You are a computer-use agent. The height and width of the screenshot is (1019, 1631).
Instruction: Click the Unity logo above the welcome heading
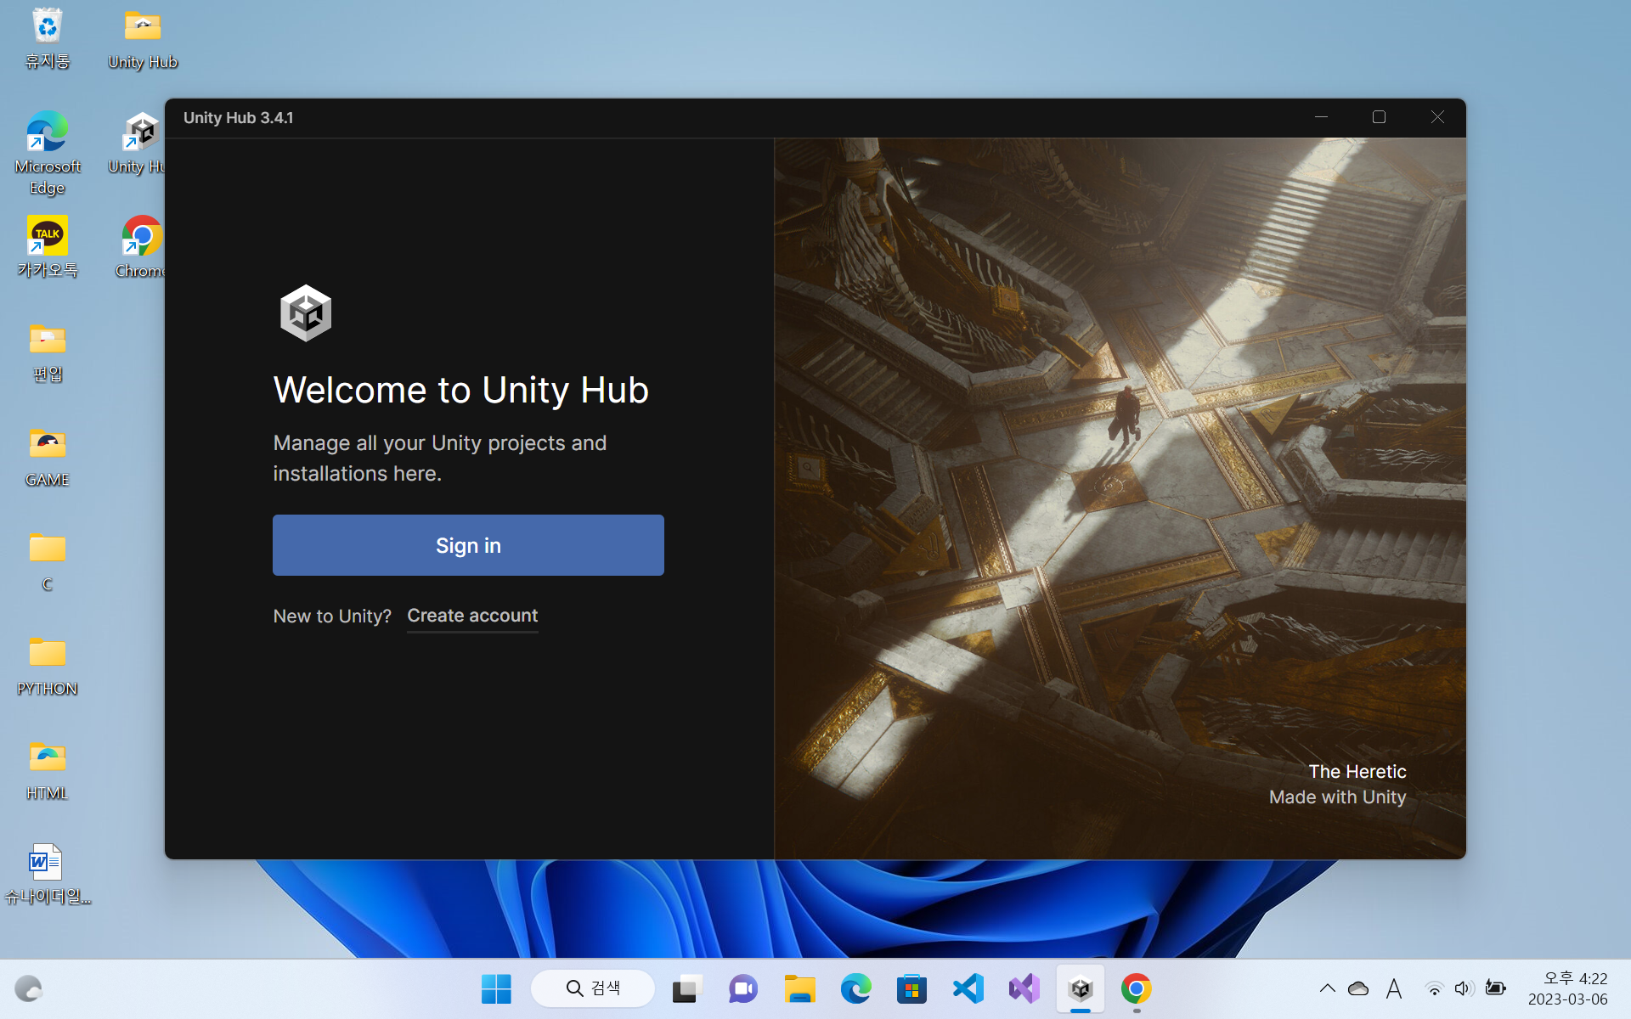(x=306, y=313)
